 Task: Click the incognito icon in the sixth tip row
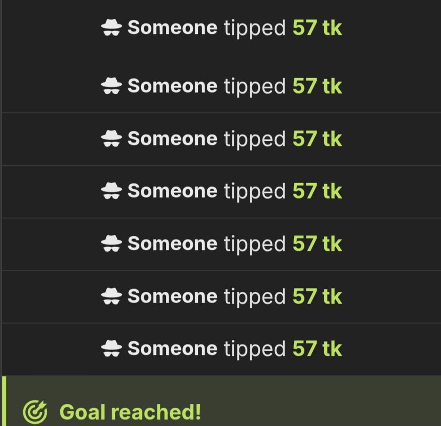coord(112,297)
